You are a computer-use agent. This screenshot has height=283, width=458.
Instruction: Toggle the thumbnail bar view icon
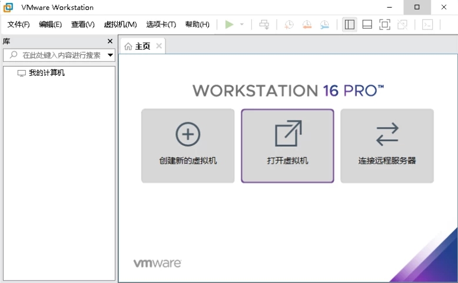point(367,25)
